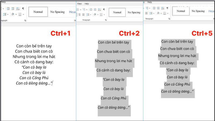Open the Help tab in the Ctrl+5 panel
215x121 pixels.
tap(150, 2)
